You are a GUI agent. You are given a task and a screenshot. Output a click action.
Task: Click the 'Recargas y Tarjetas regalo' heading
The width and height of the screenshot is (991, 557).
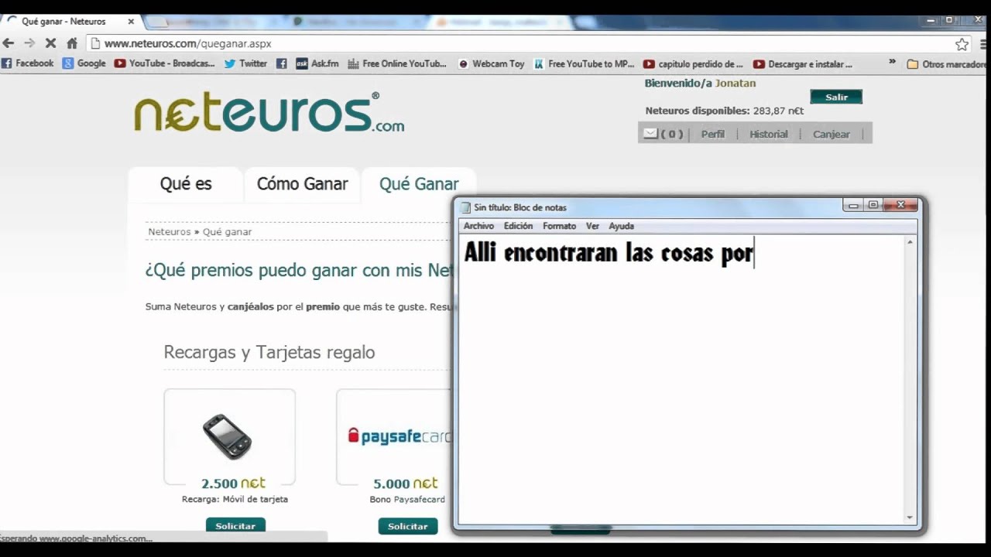point(269,352)
